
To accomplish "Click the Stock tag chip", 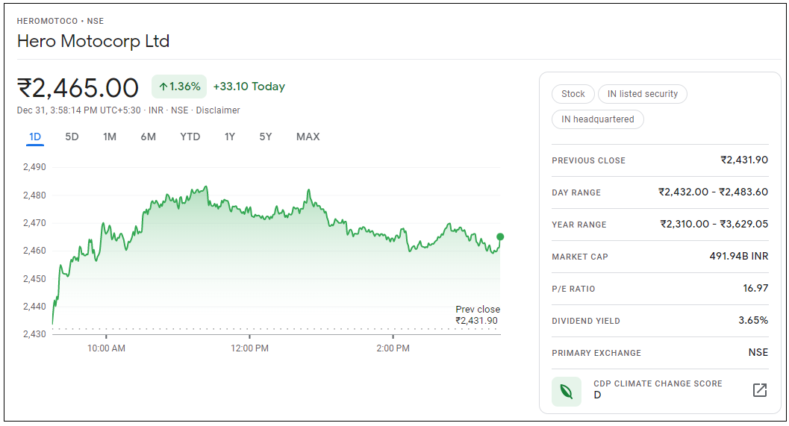I will coord(573,94).
